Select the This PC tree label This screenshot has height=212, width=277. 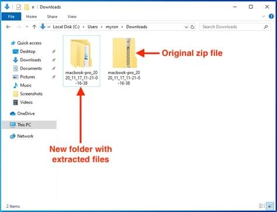tap(24, 125)
